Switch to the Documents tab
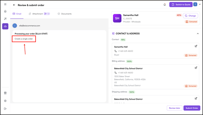 tap(65, 14)
